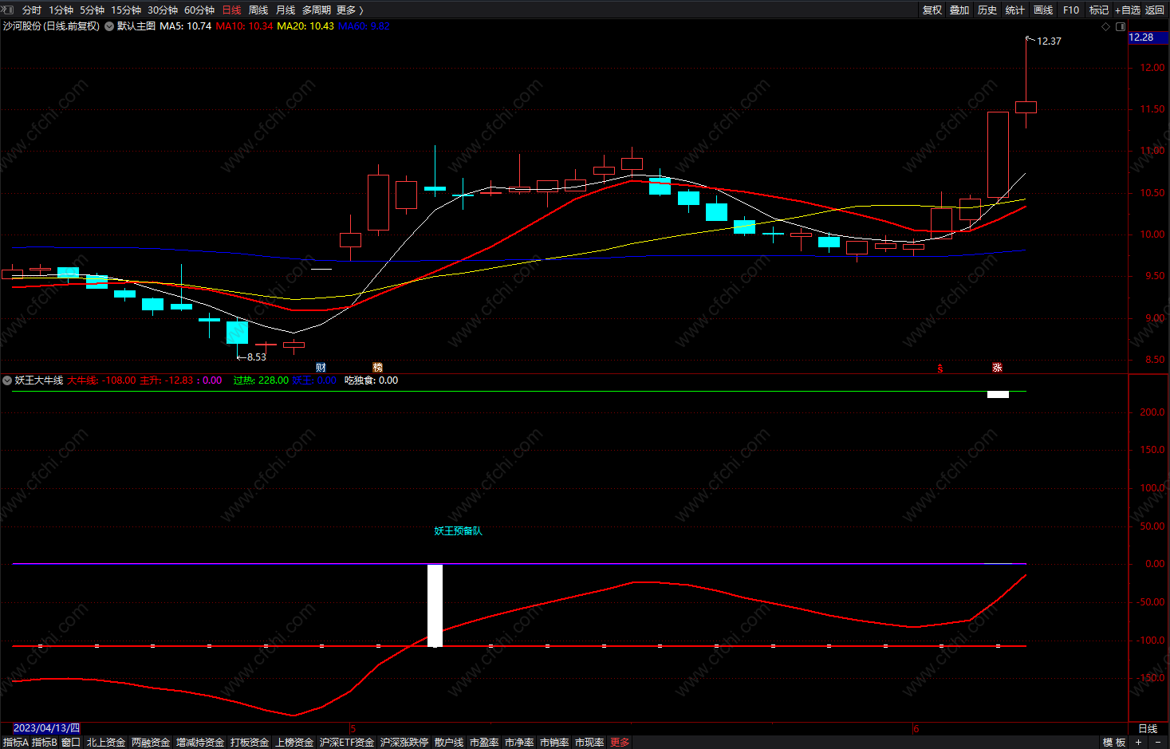This screenshot has height=749, width=1170.
Task: Click the 12.28 current price tag
Action: point(1148,37)
